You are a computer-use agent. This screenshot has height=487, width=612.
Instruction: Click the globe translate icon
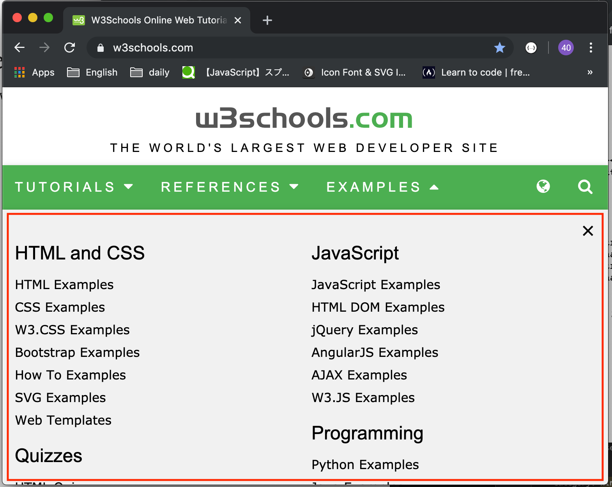[543, 187]
